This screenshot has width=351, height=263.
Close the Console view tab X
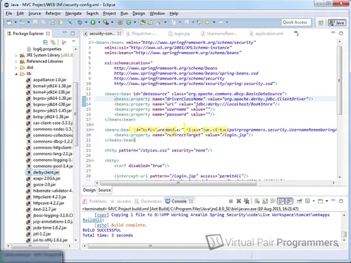[191, 201]
